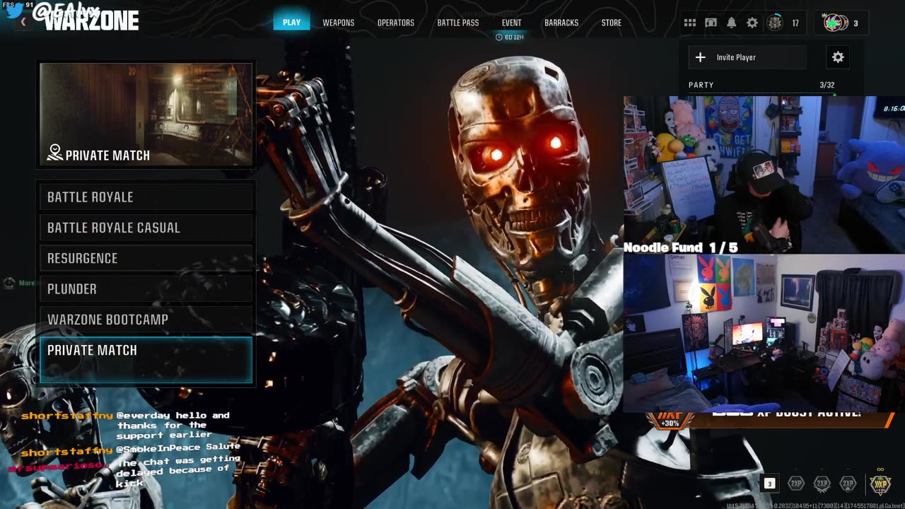The height and width of the screenshot is (509, 905).
Task: Click plus icon beside Invite Player
Action: tap(700, 57)
